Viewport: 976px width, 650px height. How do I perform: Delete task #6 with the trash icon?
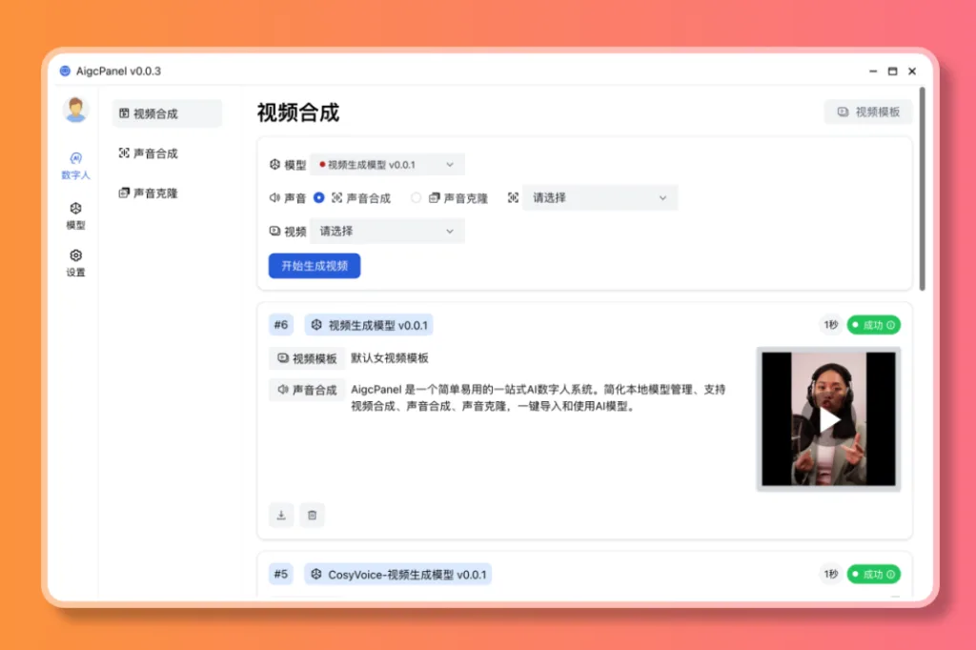[313, 516]
